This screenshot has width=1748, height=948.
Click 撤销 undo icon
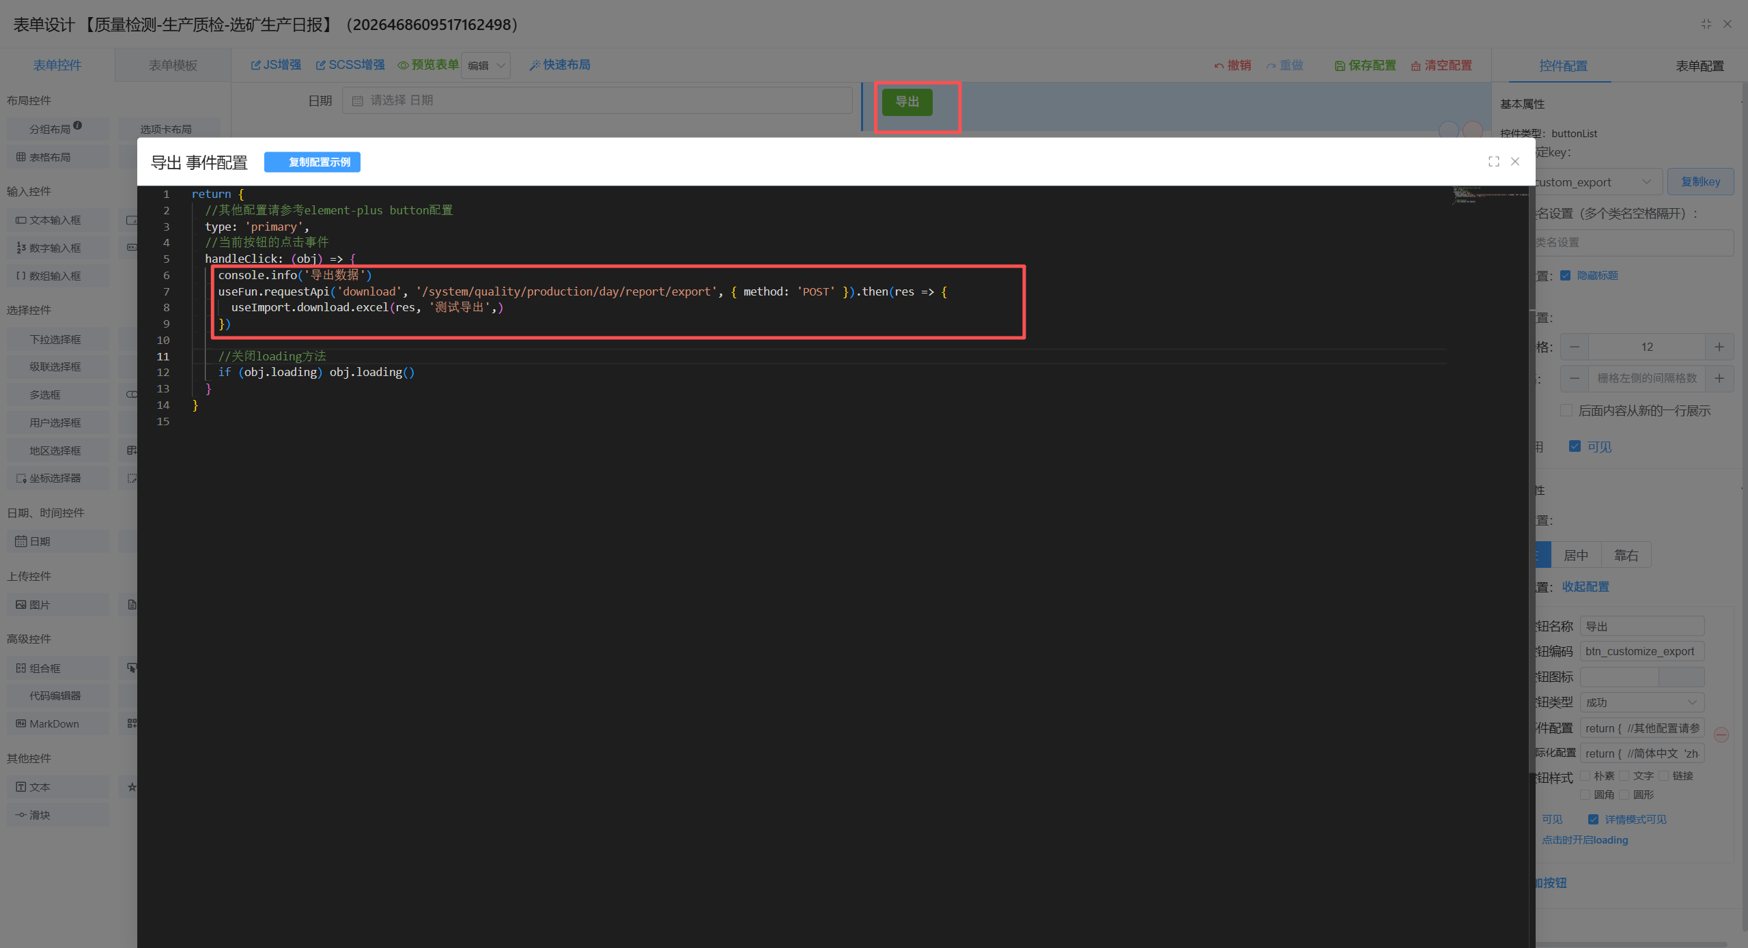pyautogui.click(x=1218, y=66)
